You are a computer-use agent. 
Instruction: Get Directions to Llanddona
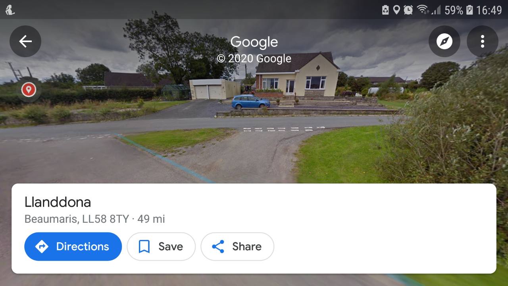tap(73, 247)
